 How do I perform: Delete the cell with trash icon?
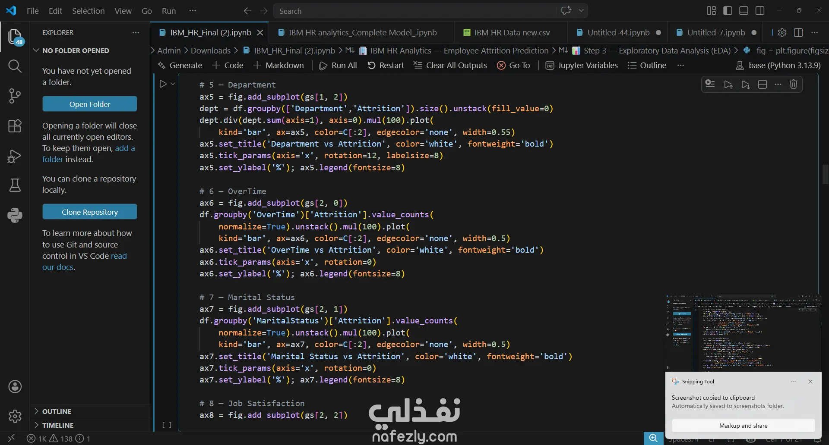click(794, 85)
